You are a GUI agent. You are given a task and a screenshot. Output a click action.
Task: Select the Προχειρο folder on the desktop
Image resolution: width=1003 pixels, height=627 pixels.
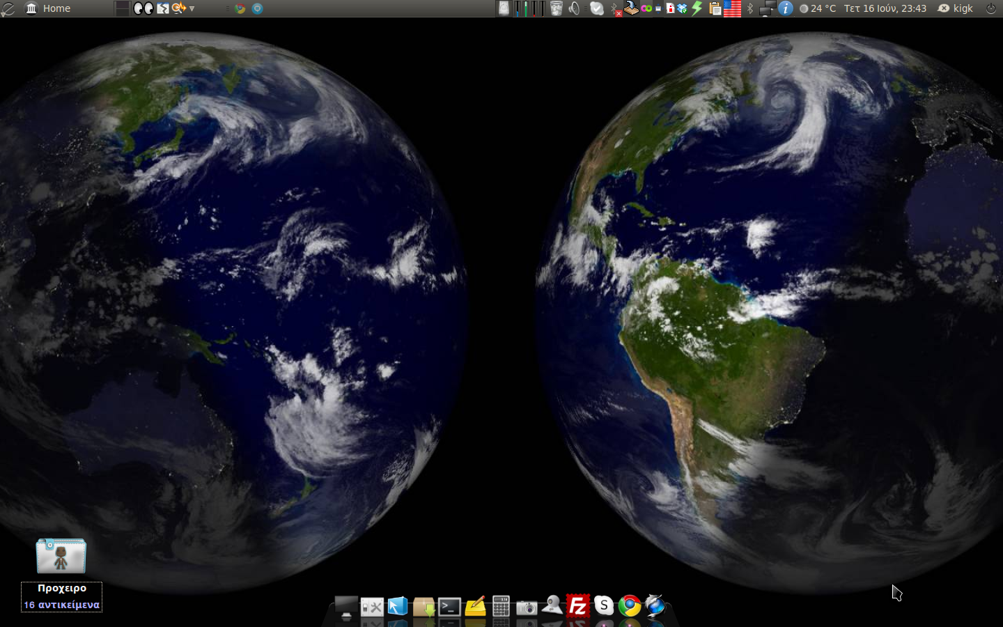(61, 556)
